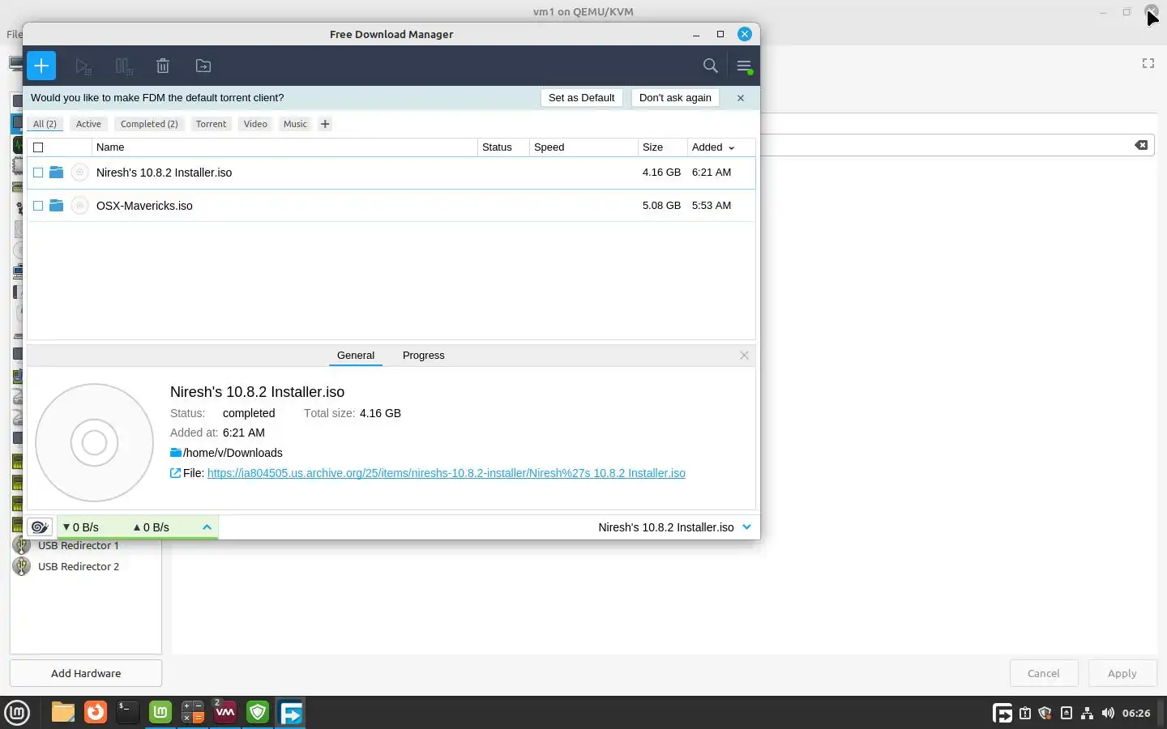Close the download details bottom panel
The image size is (1167, 729).
point(744,356)
